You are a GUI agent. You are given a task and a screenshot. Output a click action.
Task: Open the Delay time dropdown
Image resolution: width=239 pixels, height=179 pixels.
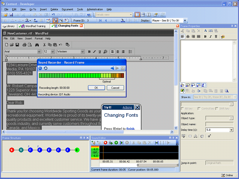tap(232, 130)
